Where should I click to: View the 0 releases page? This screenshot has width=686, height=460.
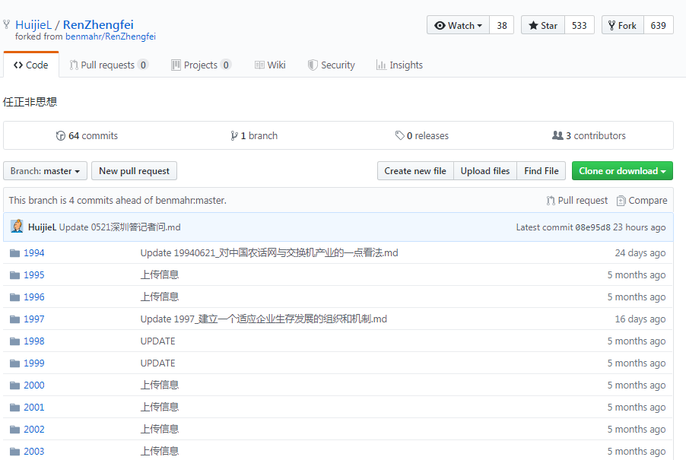(422, 135)
